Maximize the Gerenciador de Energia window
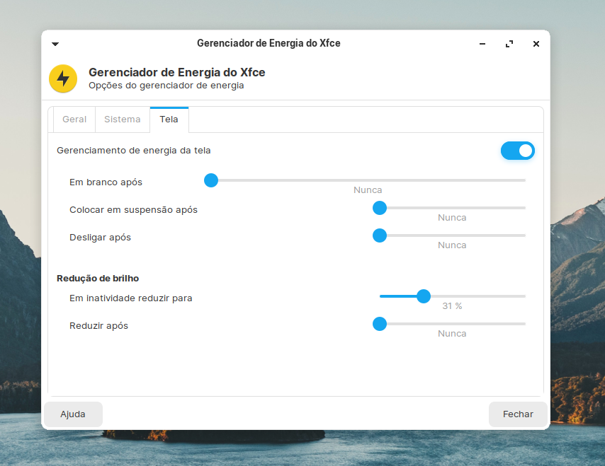This screenshot has height=466, width=605. [509, 44]
